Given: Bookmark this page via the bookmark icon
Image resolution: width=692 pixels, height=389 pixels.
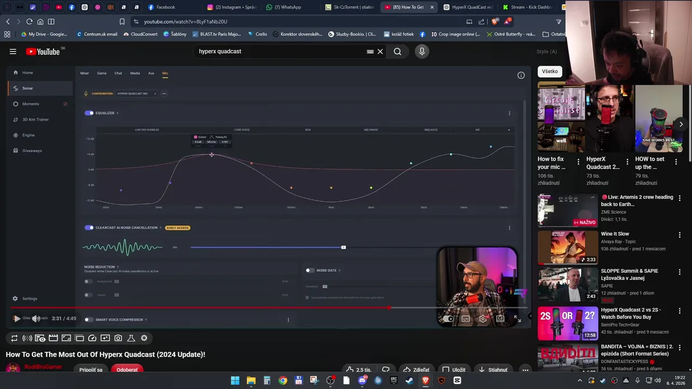Looking at the screenshot, I should click(x=122, y=22).
